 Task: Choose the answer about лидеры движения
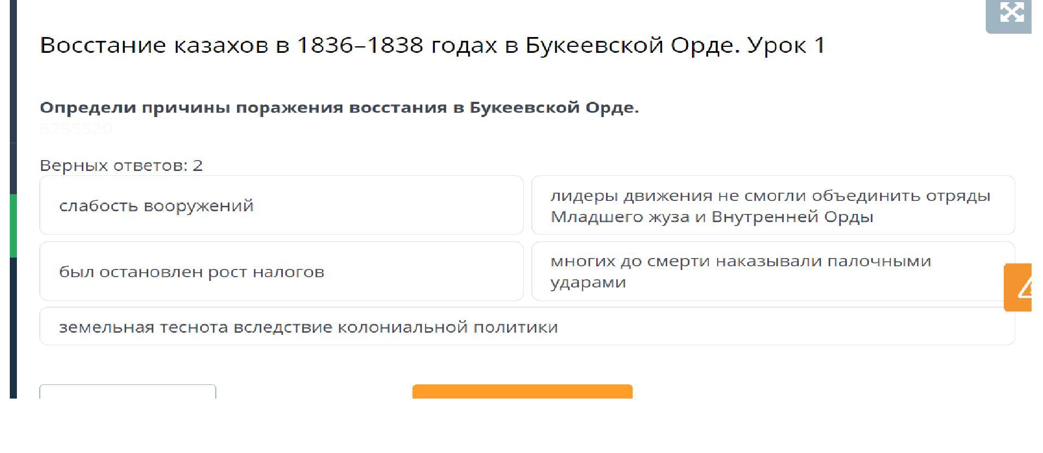(x=773, y=205)
